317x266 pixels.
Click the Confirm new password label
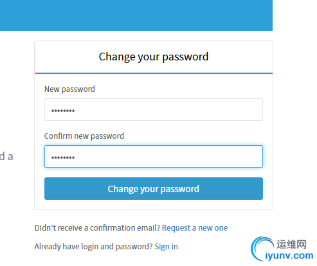click(84, 136)
